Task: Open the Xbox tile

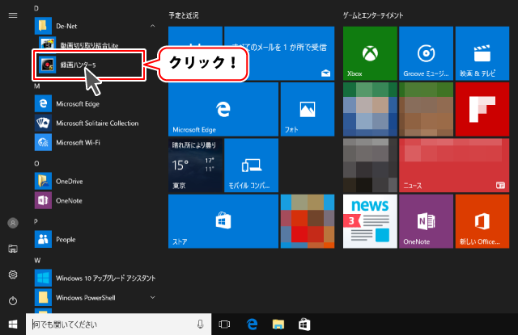Action: pyautogui.click(x=370, y=53)
